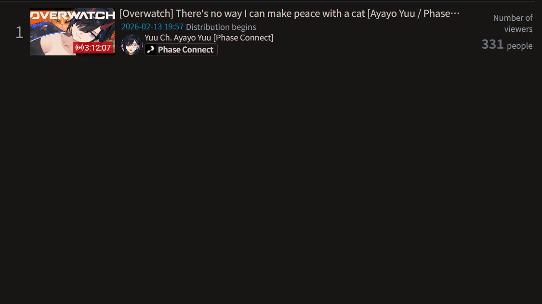Open the Overwatch stream thumbnail image
This screenshot has width=542, height=304.
click(73, 31)
